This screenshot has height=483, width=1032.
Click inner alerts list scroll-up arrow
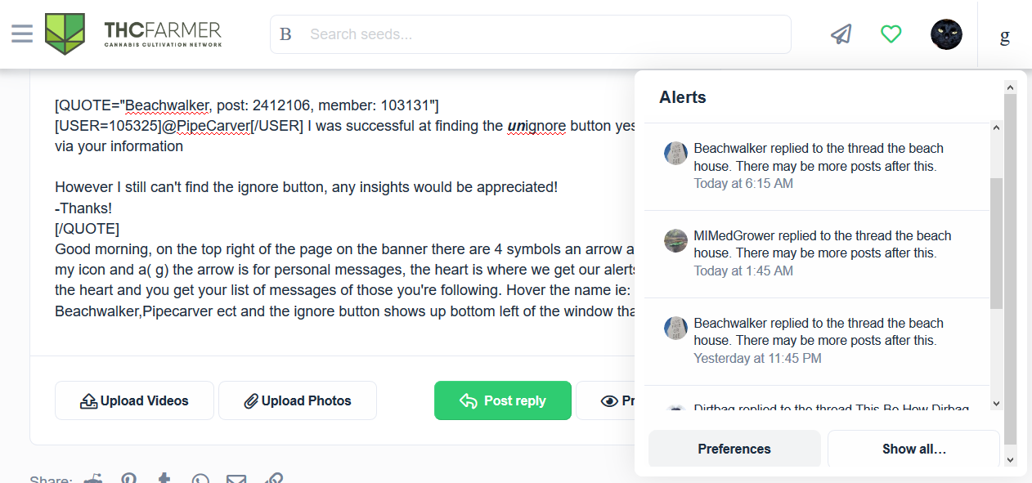[x=996, y=127]
